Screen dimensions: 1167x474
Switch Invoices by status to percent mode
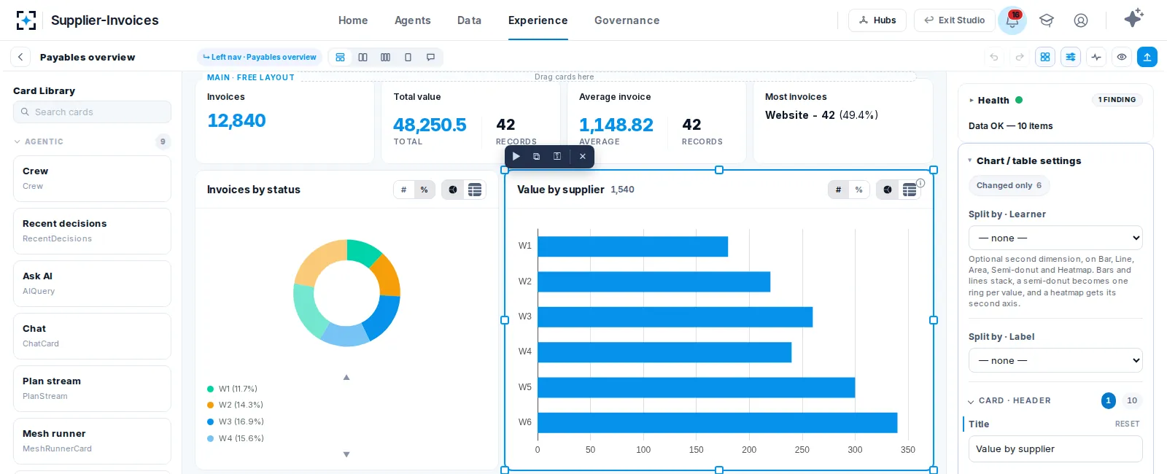(x=424, y=190)
